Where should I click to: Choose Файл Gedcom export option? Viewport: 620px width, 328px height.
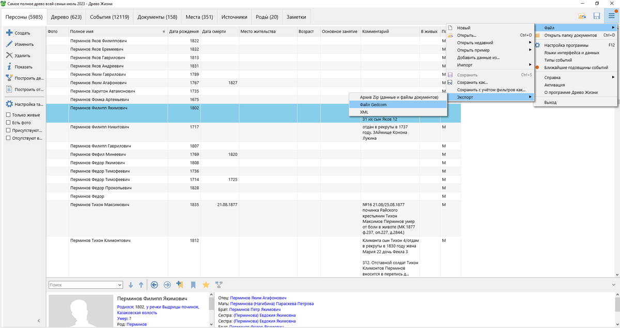point(397,105)
